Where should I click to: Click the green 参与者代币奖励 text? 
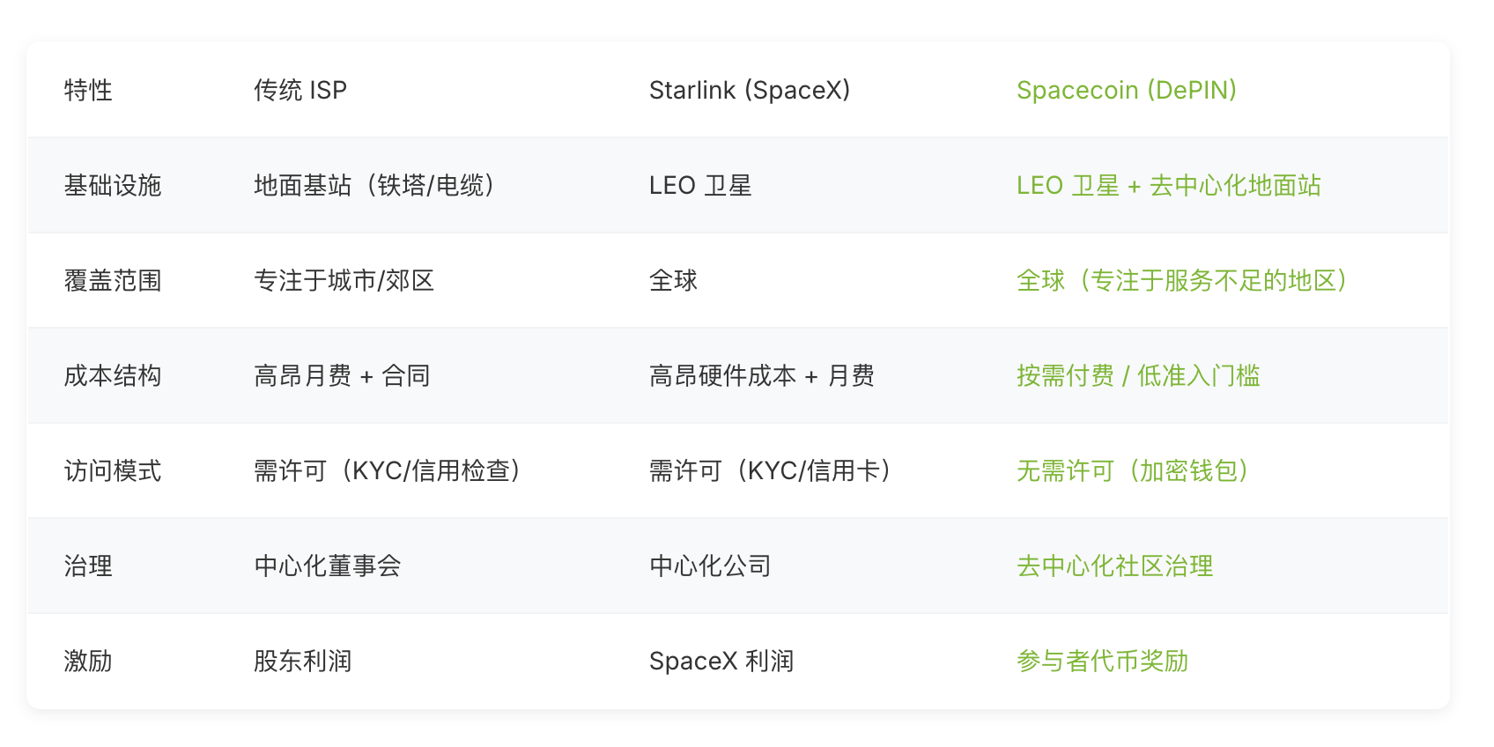pos(1102,661)
